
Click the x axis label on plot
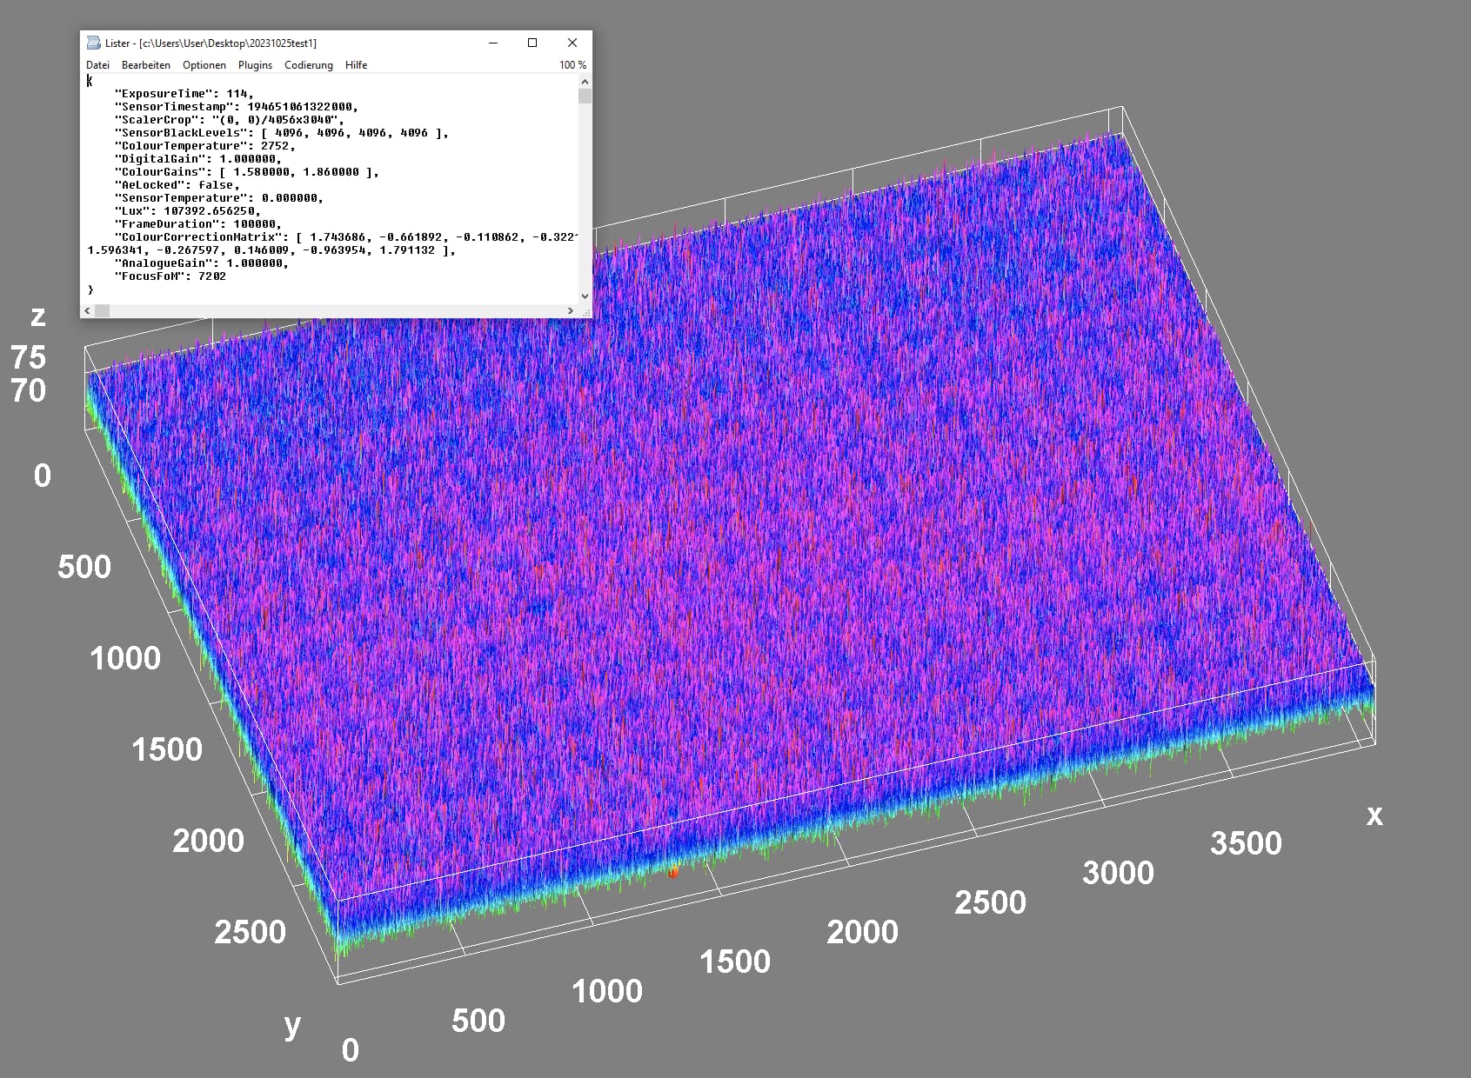coord(1374,815)
